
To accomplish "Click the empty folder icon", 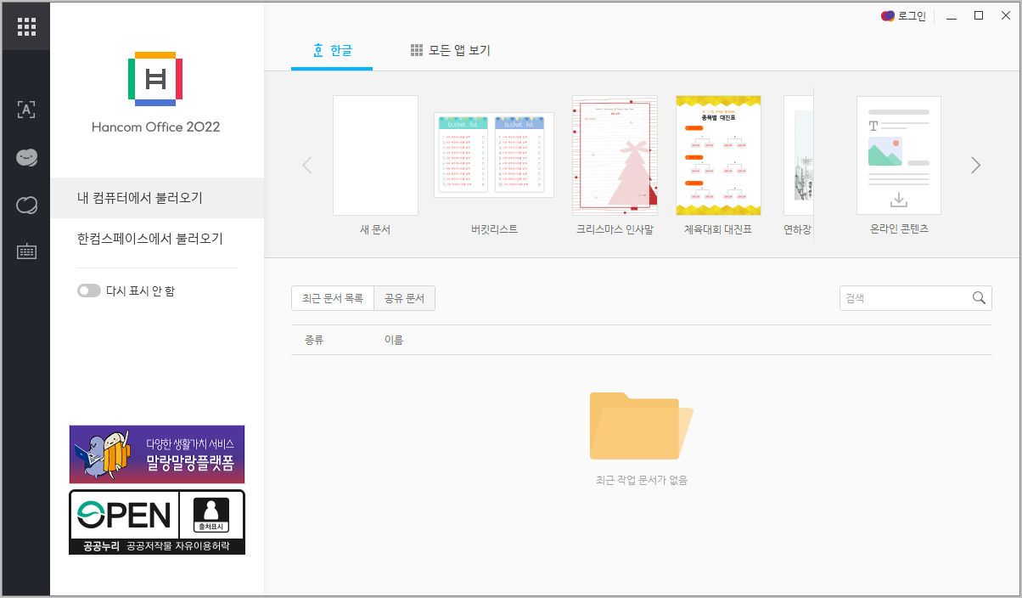I will click(641, 426).
